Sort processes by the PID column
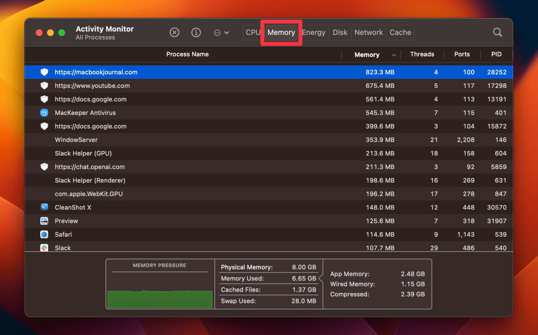This screenshot has height=335, width=538. (496, 54)
